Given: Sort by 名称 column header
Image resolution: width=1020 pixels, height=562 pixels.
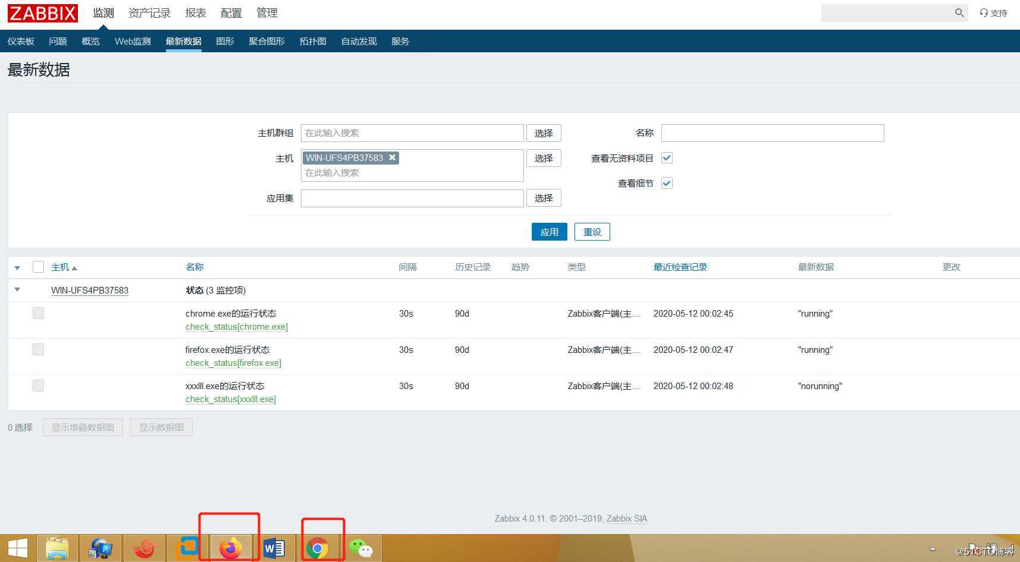Looking at the screenshot, I should (x=194, y=267).
